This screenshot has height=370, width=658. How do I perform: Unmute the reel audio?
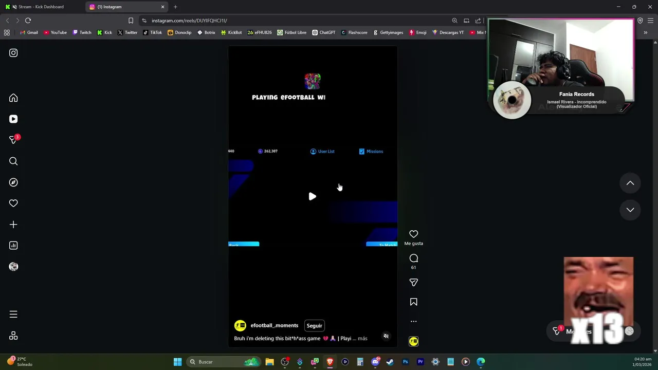pyautogui.click(x=386, y=336)
